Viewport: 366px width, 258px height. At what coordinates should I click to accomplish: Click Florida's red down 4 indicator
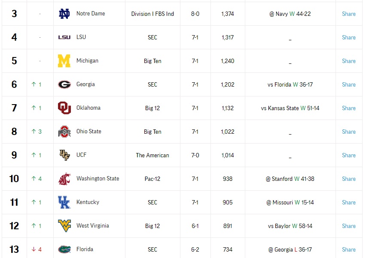tap(37, 249)
